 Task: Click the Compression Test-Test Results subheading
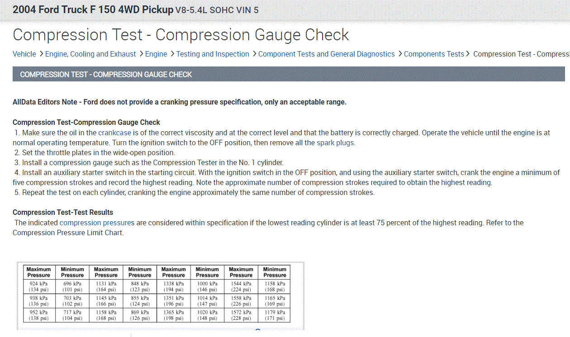pyautogui.click(x=63, y=212)
